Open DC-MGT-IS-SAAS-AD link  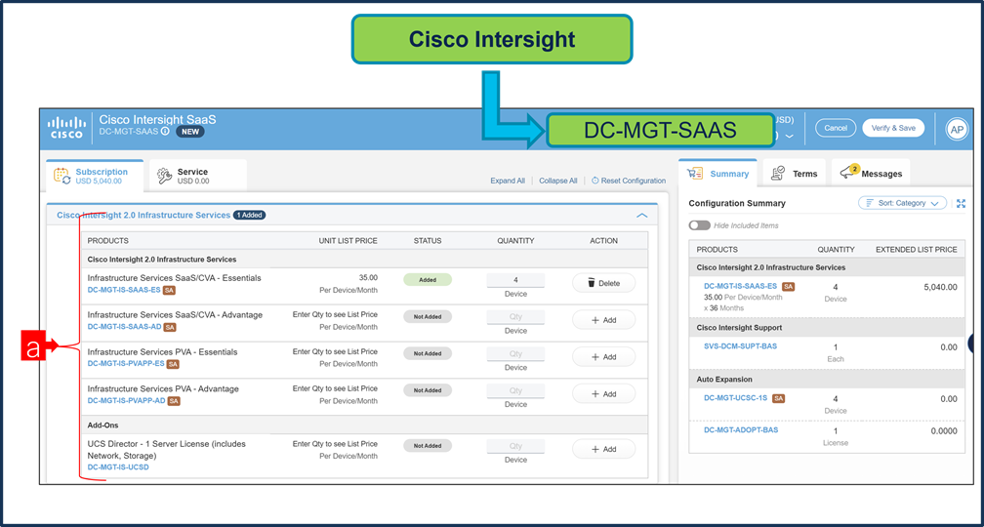[124, 327]
